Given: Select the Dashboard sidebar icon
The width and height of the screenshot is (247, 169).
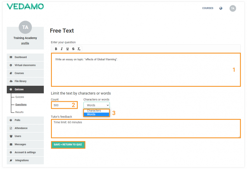Looking at the screenshot, I should [11, 57].
